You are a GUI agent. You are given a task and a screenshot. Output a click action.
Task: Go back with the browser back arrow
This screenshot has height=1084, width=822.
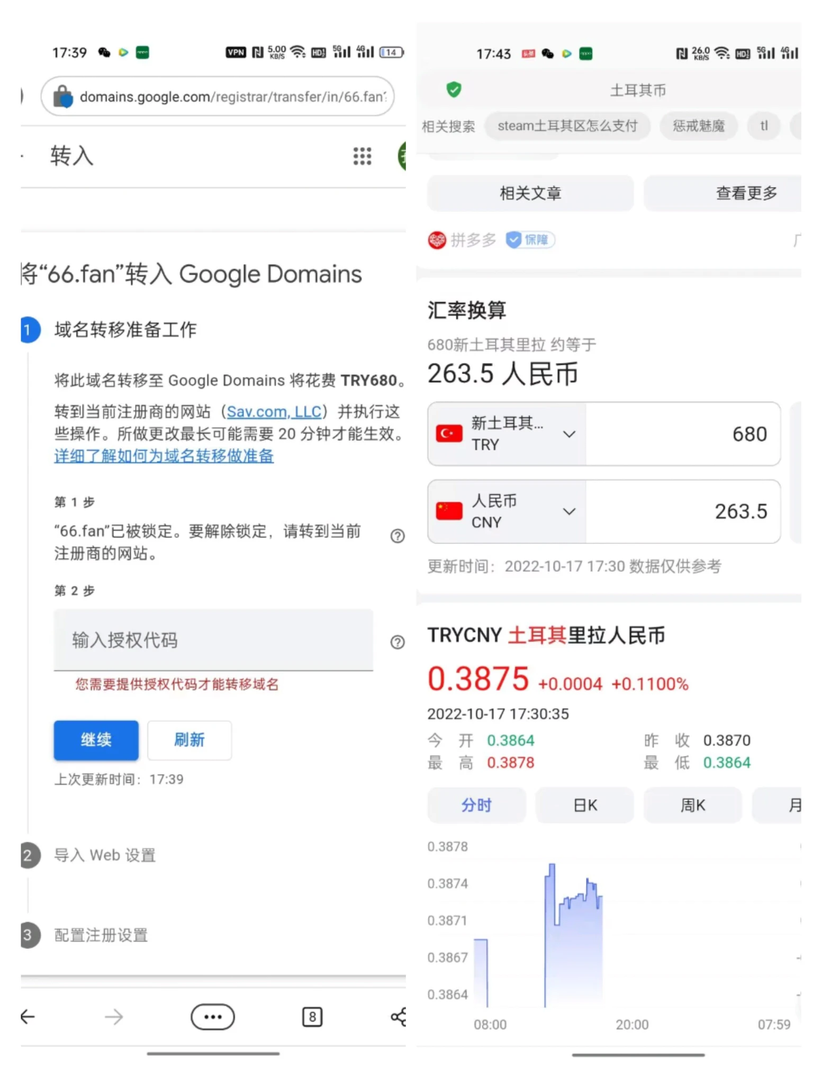(x=28, y=1016)
